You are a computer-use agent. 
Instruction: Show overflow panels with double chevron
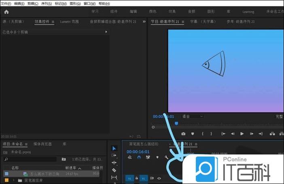(144, 22)
